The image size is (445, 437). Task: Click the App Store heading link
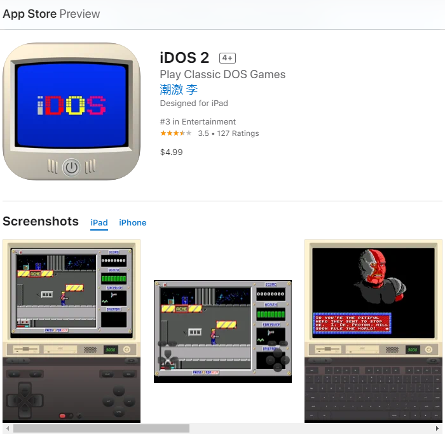point(29,14)
